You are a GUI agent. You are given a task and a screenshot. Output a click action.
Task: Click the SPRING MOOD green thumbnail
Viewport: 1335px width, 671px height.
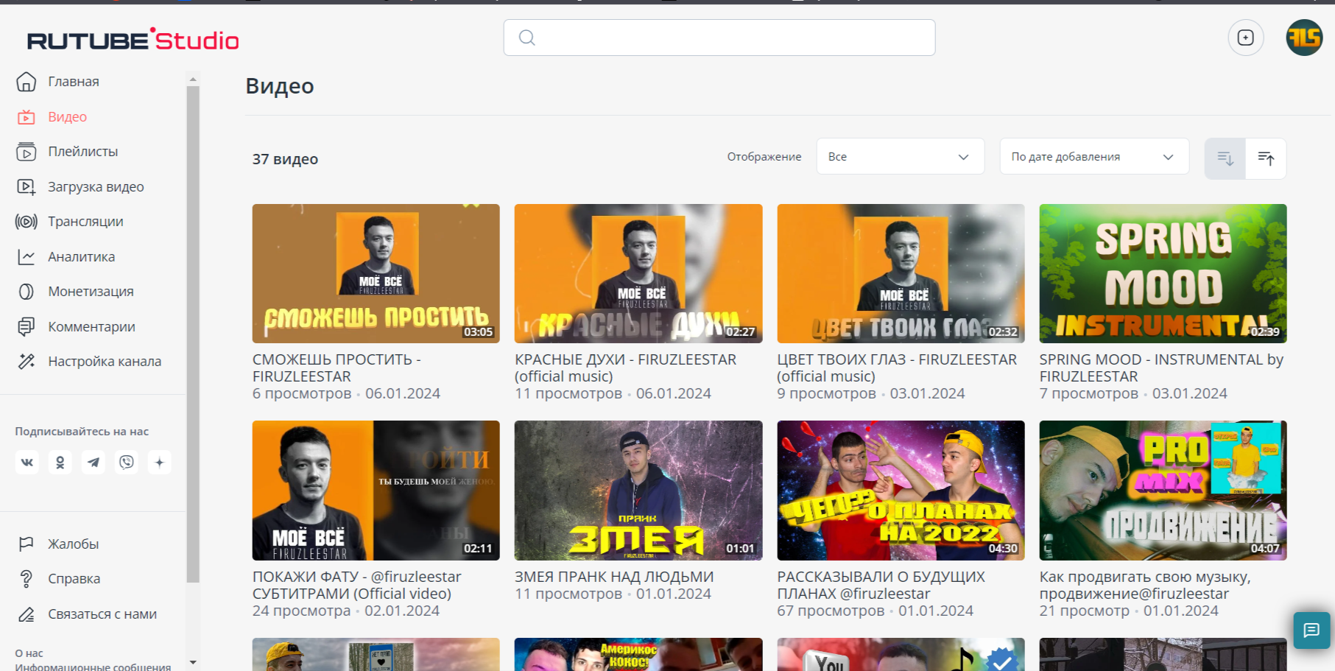click(x=1163, y=273)
